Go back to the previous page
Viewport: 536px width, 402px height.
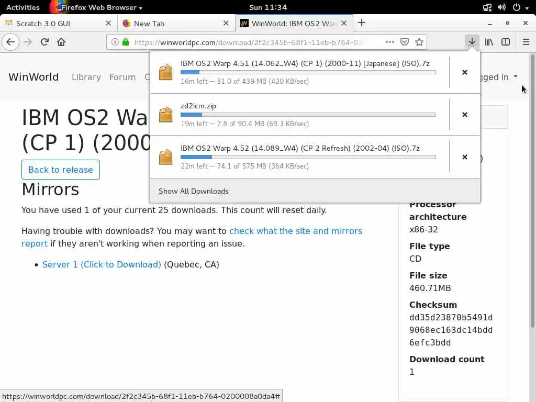(10, 42)
